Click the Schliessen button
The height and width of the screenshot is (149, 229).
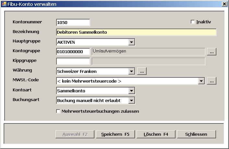(x=196, y=134)
